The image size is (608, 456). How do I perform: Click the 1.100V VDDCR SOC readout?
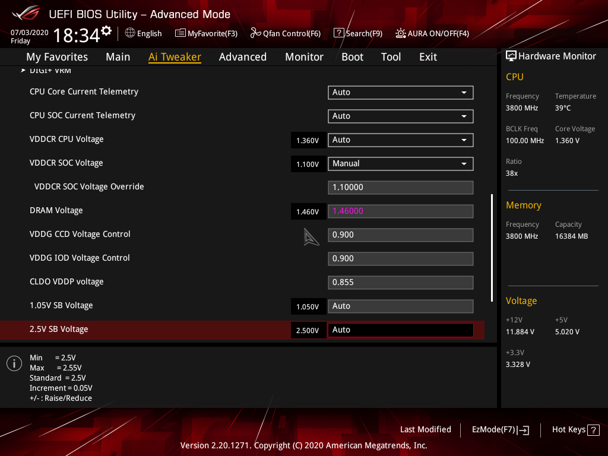308,164
